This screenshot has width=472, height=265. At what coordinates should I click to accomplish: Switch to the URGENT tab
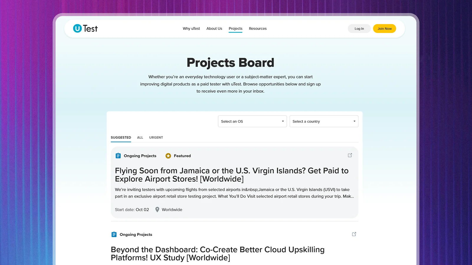156,138
